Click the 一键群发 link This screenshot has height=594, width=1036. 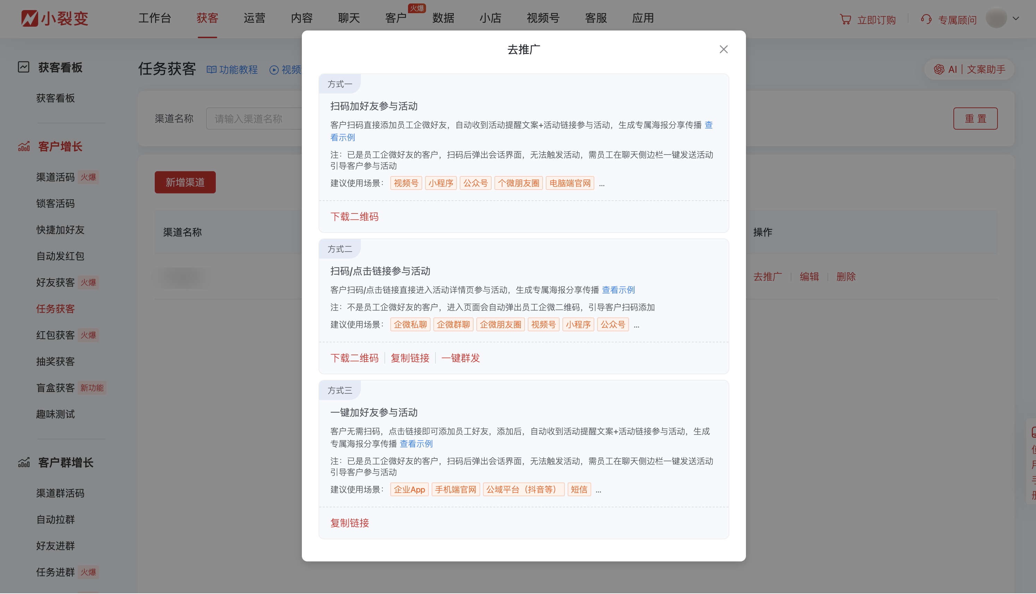coord(461,358)
